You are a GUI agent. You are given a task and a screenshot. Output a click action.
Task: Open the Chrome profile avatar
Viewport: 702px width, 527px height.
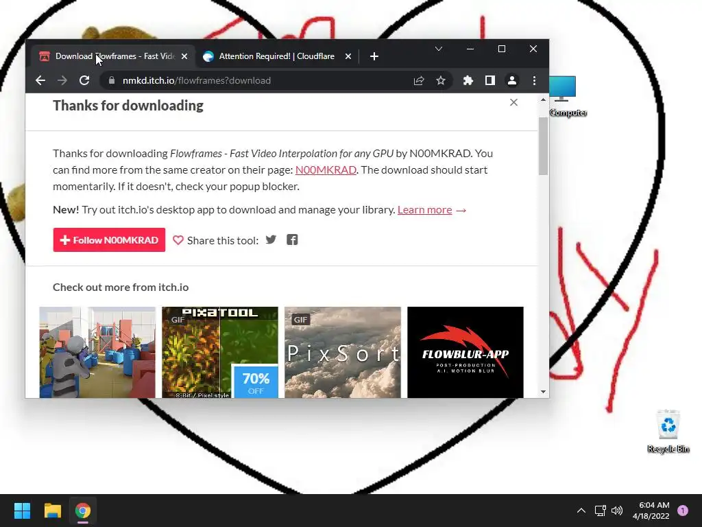pos(511,80)
